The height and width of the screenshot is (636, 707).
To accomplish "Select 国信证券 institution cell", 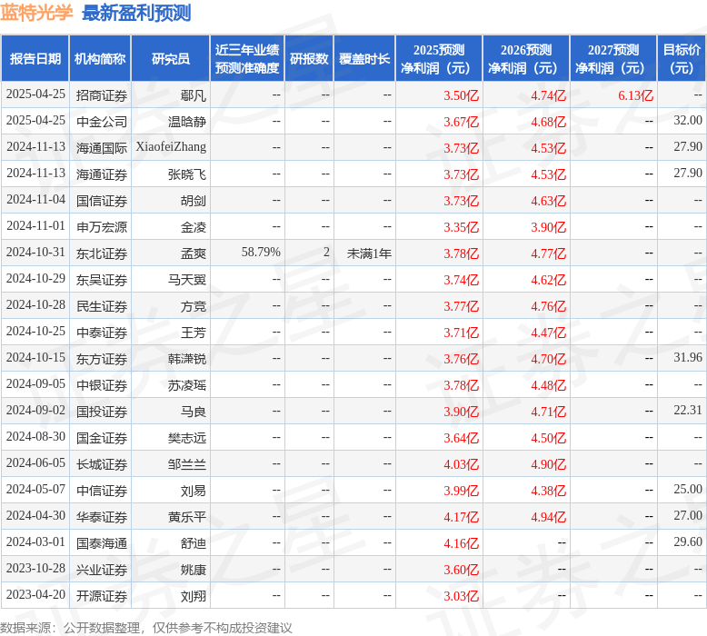I will click(102, 201).
